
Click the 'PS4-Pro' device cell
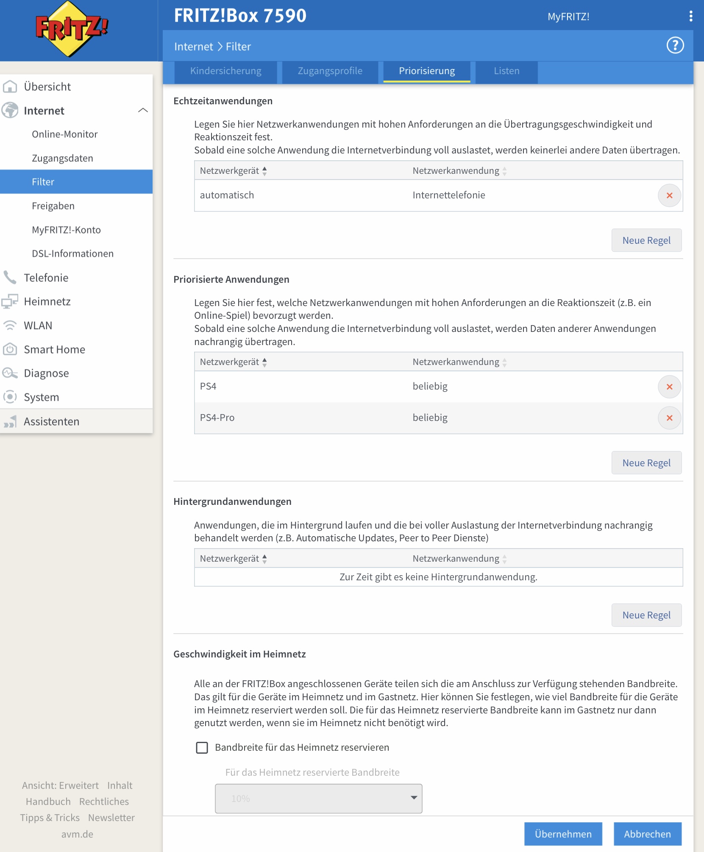[x=217, y=418]
